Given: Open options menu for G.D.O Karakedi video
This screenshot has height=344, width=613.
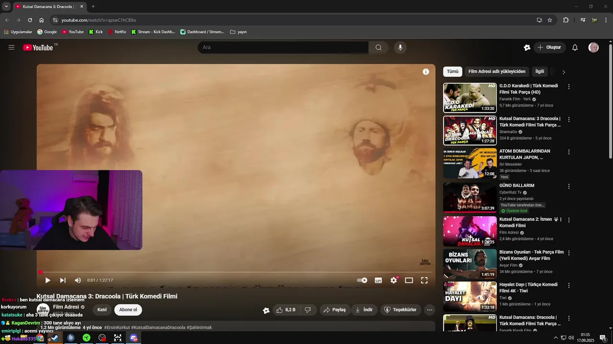Looking at the screenshot, I should [x=569, y=87].
